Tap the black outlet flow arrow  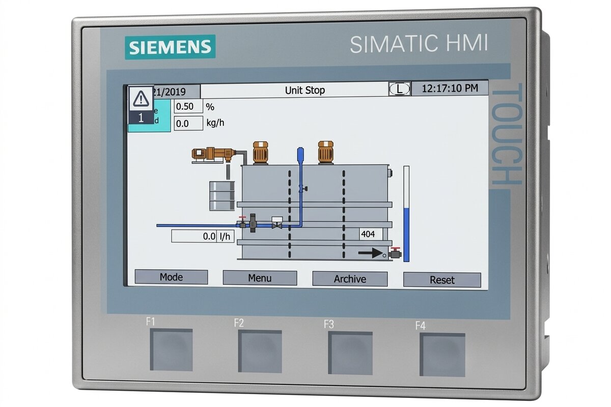pos(372,253)
